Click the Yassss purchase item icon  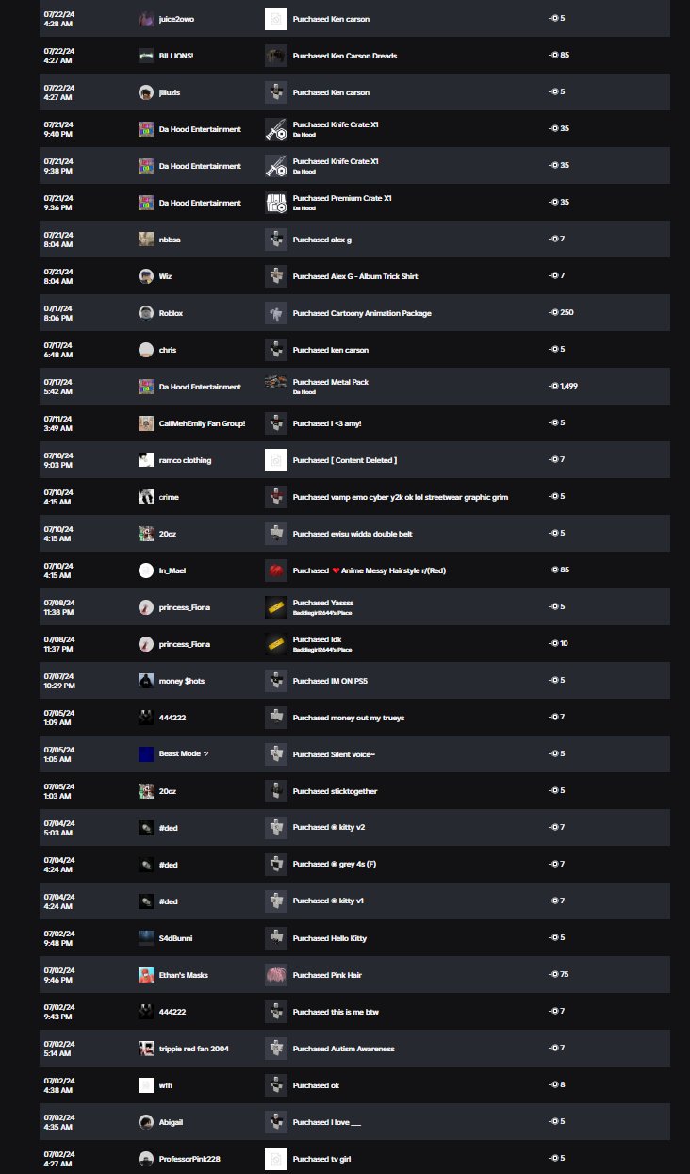click(x=275, y=607)
